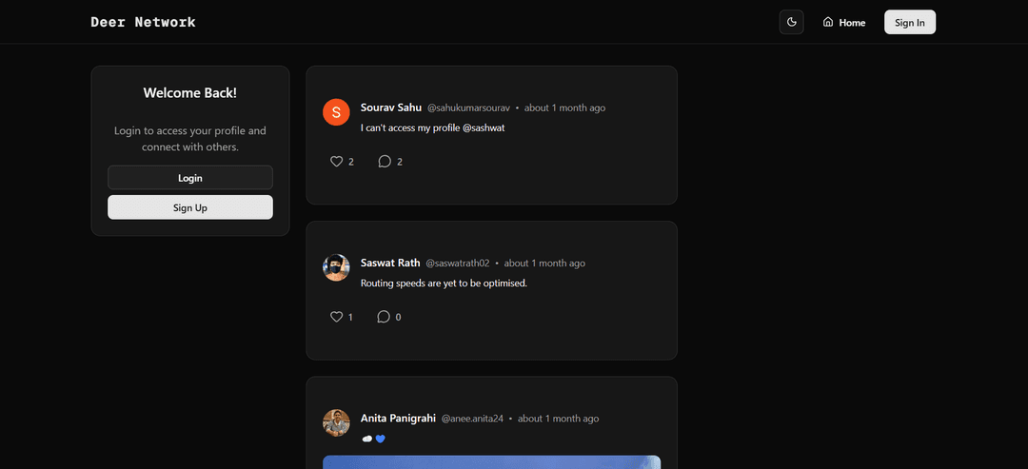Click Sourav Sahu's orange avatar
1028x469 pixels.
coord(336,111)
